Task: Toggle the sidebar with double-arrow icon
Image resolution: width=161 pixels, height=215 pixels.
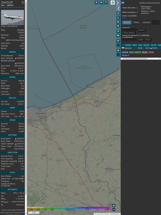Action: pyautogui.click(x=123, y=3)
